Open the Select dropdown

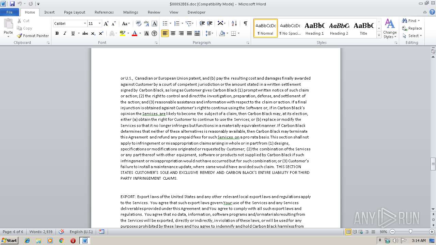412,36
